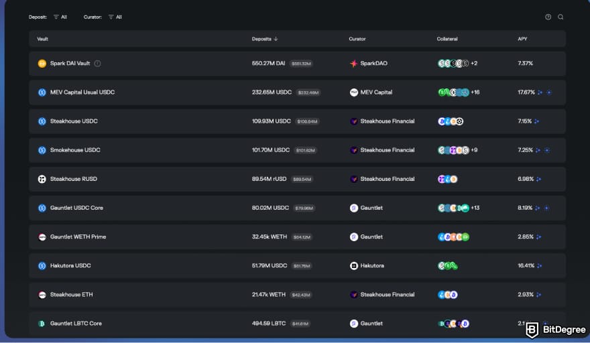The height and width of the screenshot is (343, 590).
Task: Click the MEV Capital curator logo
Action: 354,92
